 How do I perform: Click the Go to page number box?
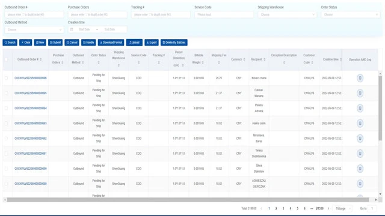tap(372, 208)
